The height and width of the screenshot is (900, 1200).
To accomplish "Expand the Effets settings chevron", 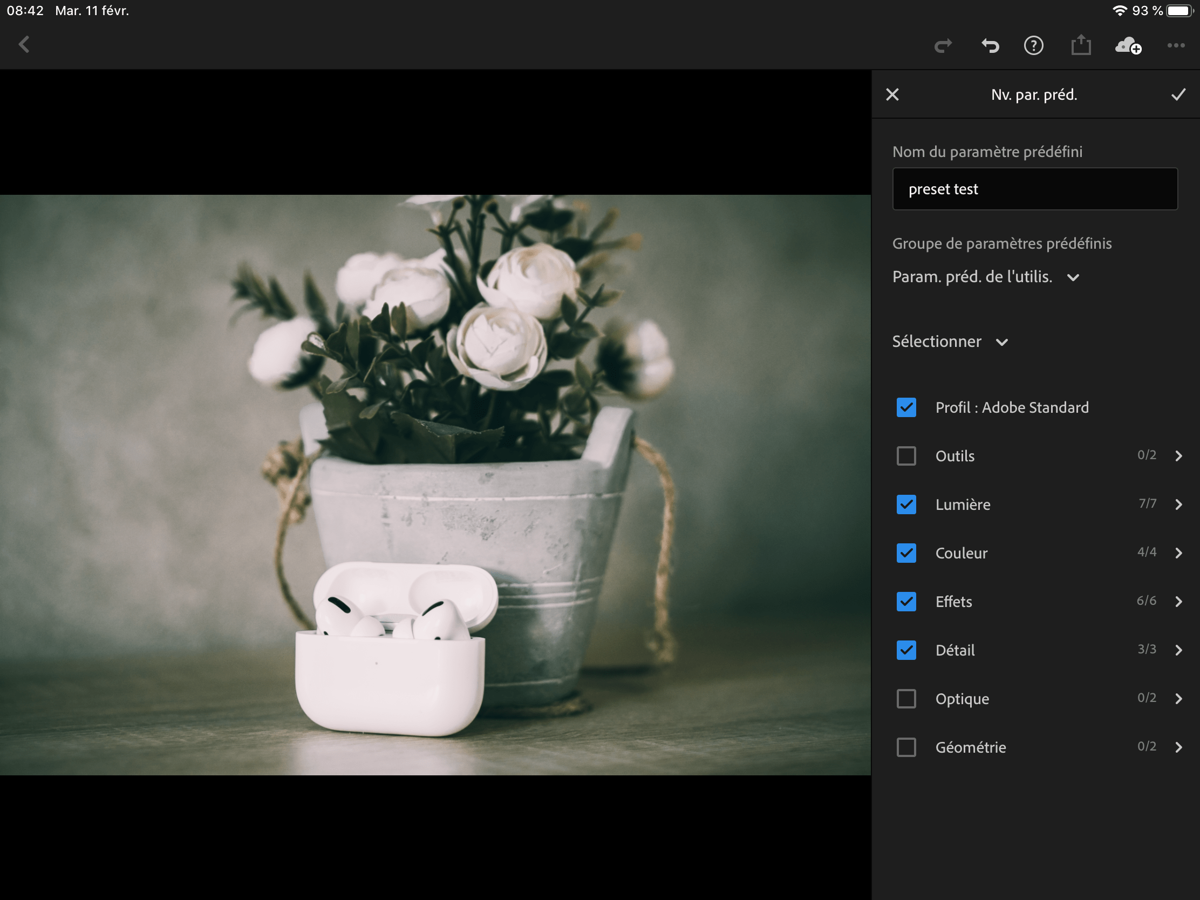I will 1178,602.
